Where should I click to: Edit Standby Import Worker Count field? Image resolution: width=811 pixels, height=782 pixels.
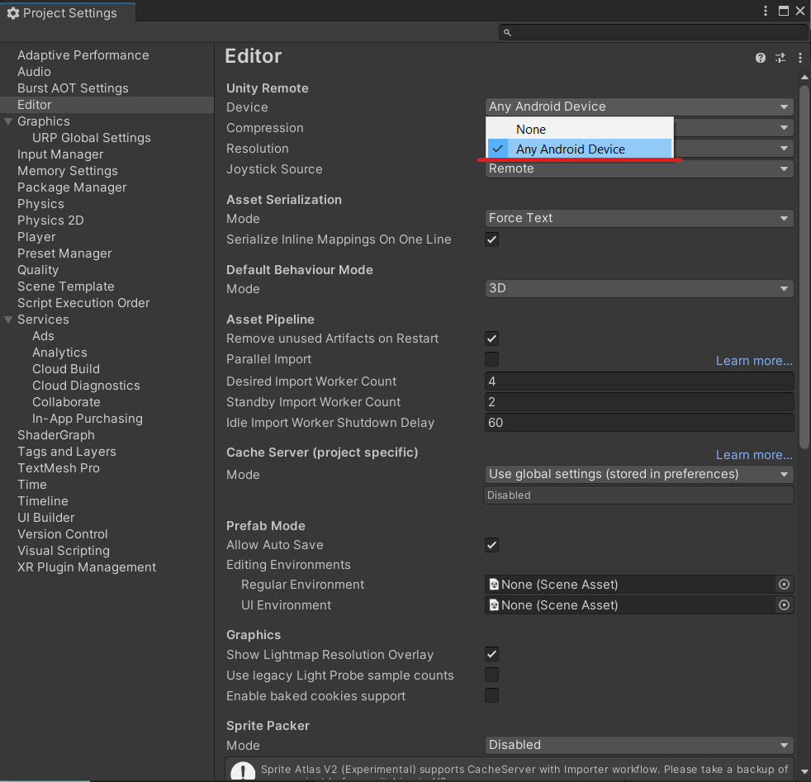click(638, 402)
